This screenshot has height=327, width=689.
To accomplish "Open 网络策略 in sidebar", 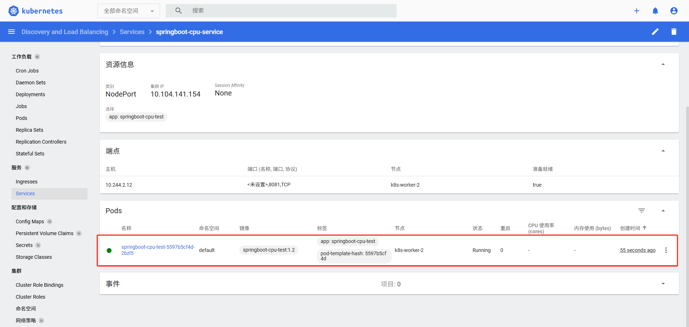I will (x=26, y=321).
